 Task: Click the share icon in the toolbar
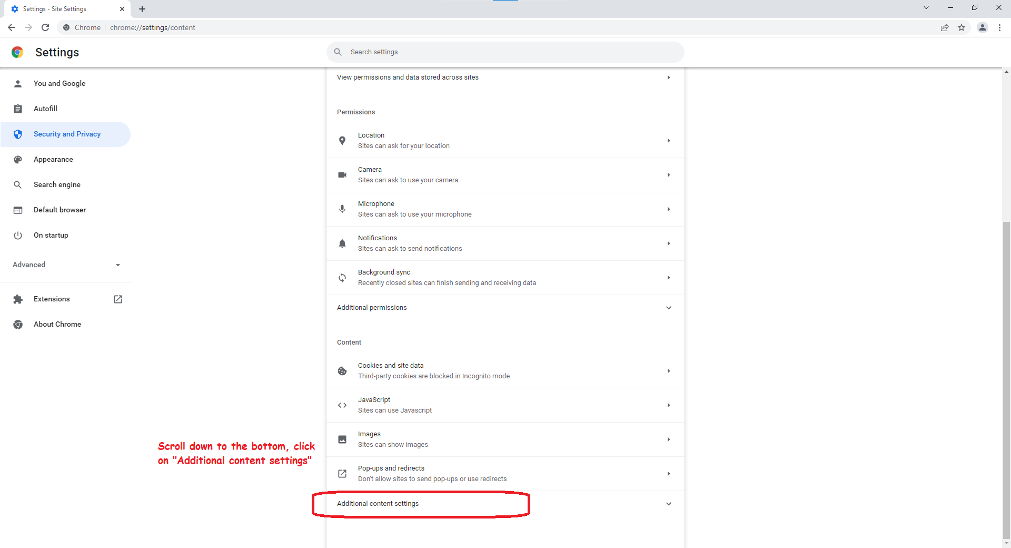(x=945, y=27)
